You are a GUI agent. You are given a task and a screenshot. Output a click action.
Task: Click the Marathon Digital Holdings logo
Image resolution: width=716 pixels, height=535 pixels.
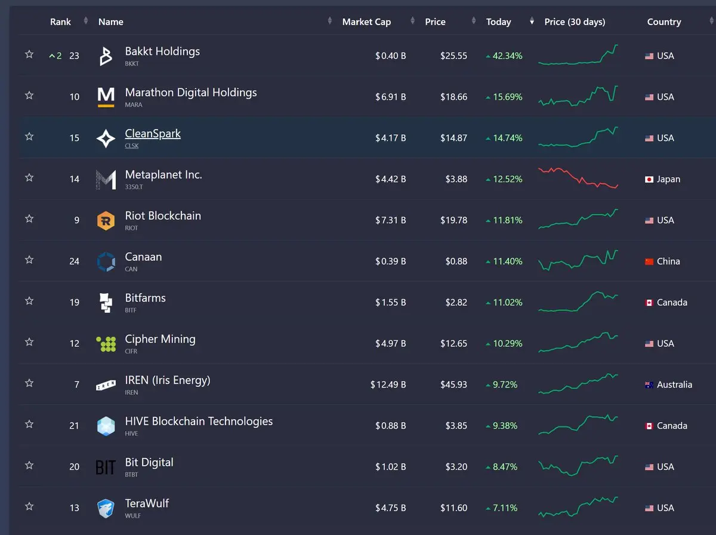(x=106, y=97)
